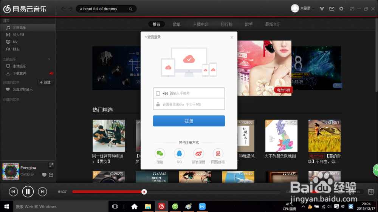Viewport: 378px width, 212px height.
Task: Click the main page vertical scrollbar
Action: (x=376, y=55)
